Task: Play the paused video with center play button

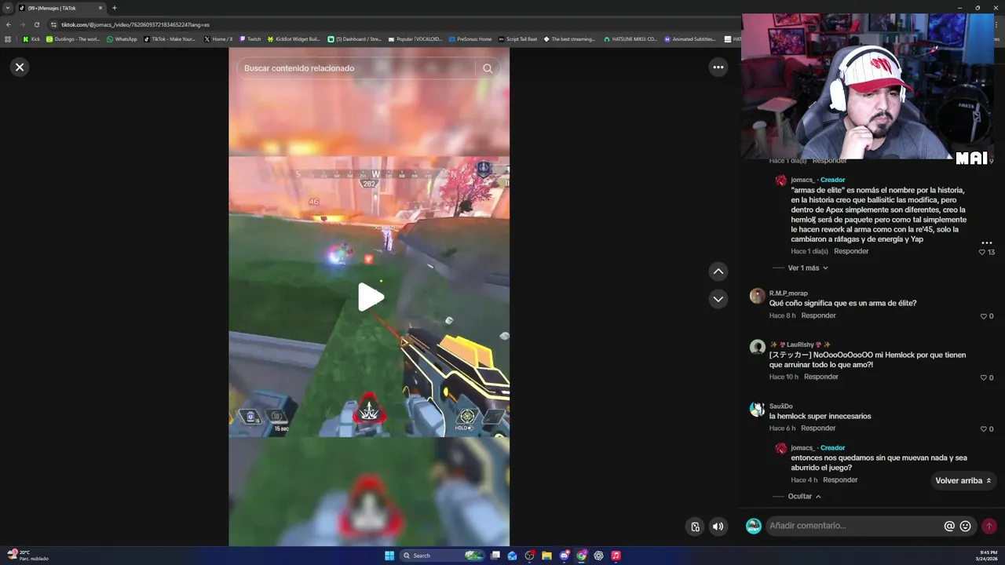Action: (x=370, y=297)
